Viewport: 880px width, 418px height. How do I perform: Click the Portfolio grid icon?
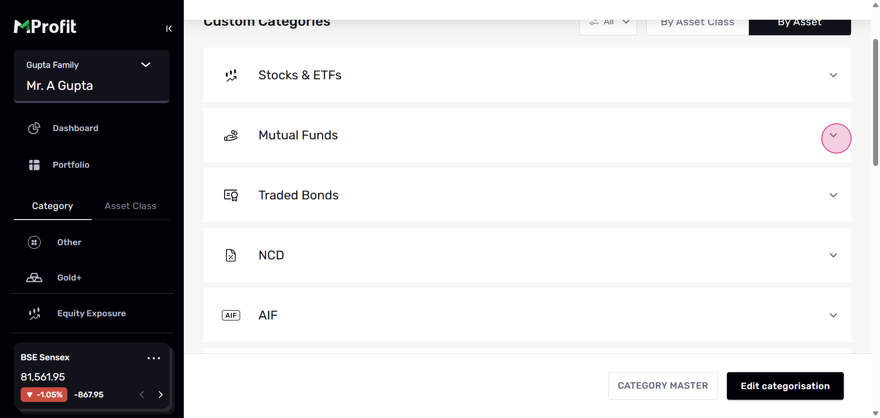point(34,165)
